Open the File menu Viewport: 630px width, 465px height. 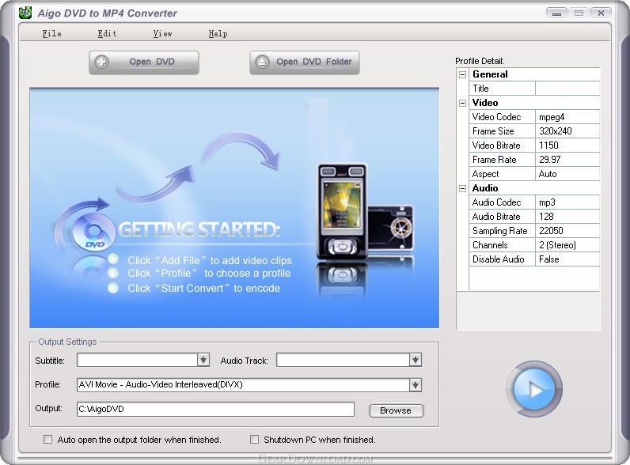pos(51,33)
